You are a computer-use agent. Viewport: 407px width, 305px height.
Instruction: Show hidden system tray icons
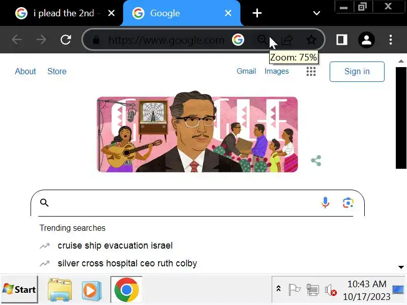coord(278,289)
